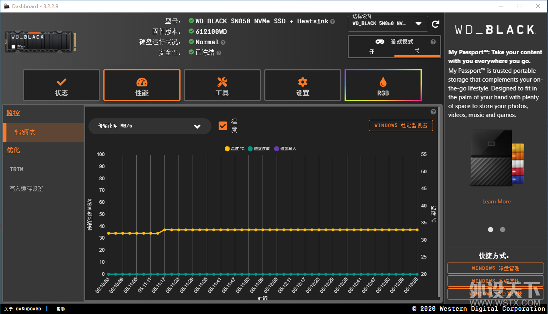Turn game mode off (关)
The height and width of the screenshot is (314, 548).
pos(417,51)
